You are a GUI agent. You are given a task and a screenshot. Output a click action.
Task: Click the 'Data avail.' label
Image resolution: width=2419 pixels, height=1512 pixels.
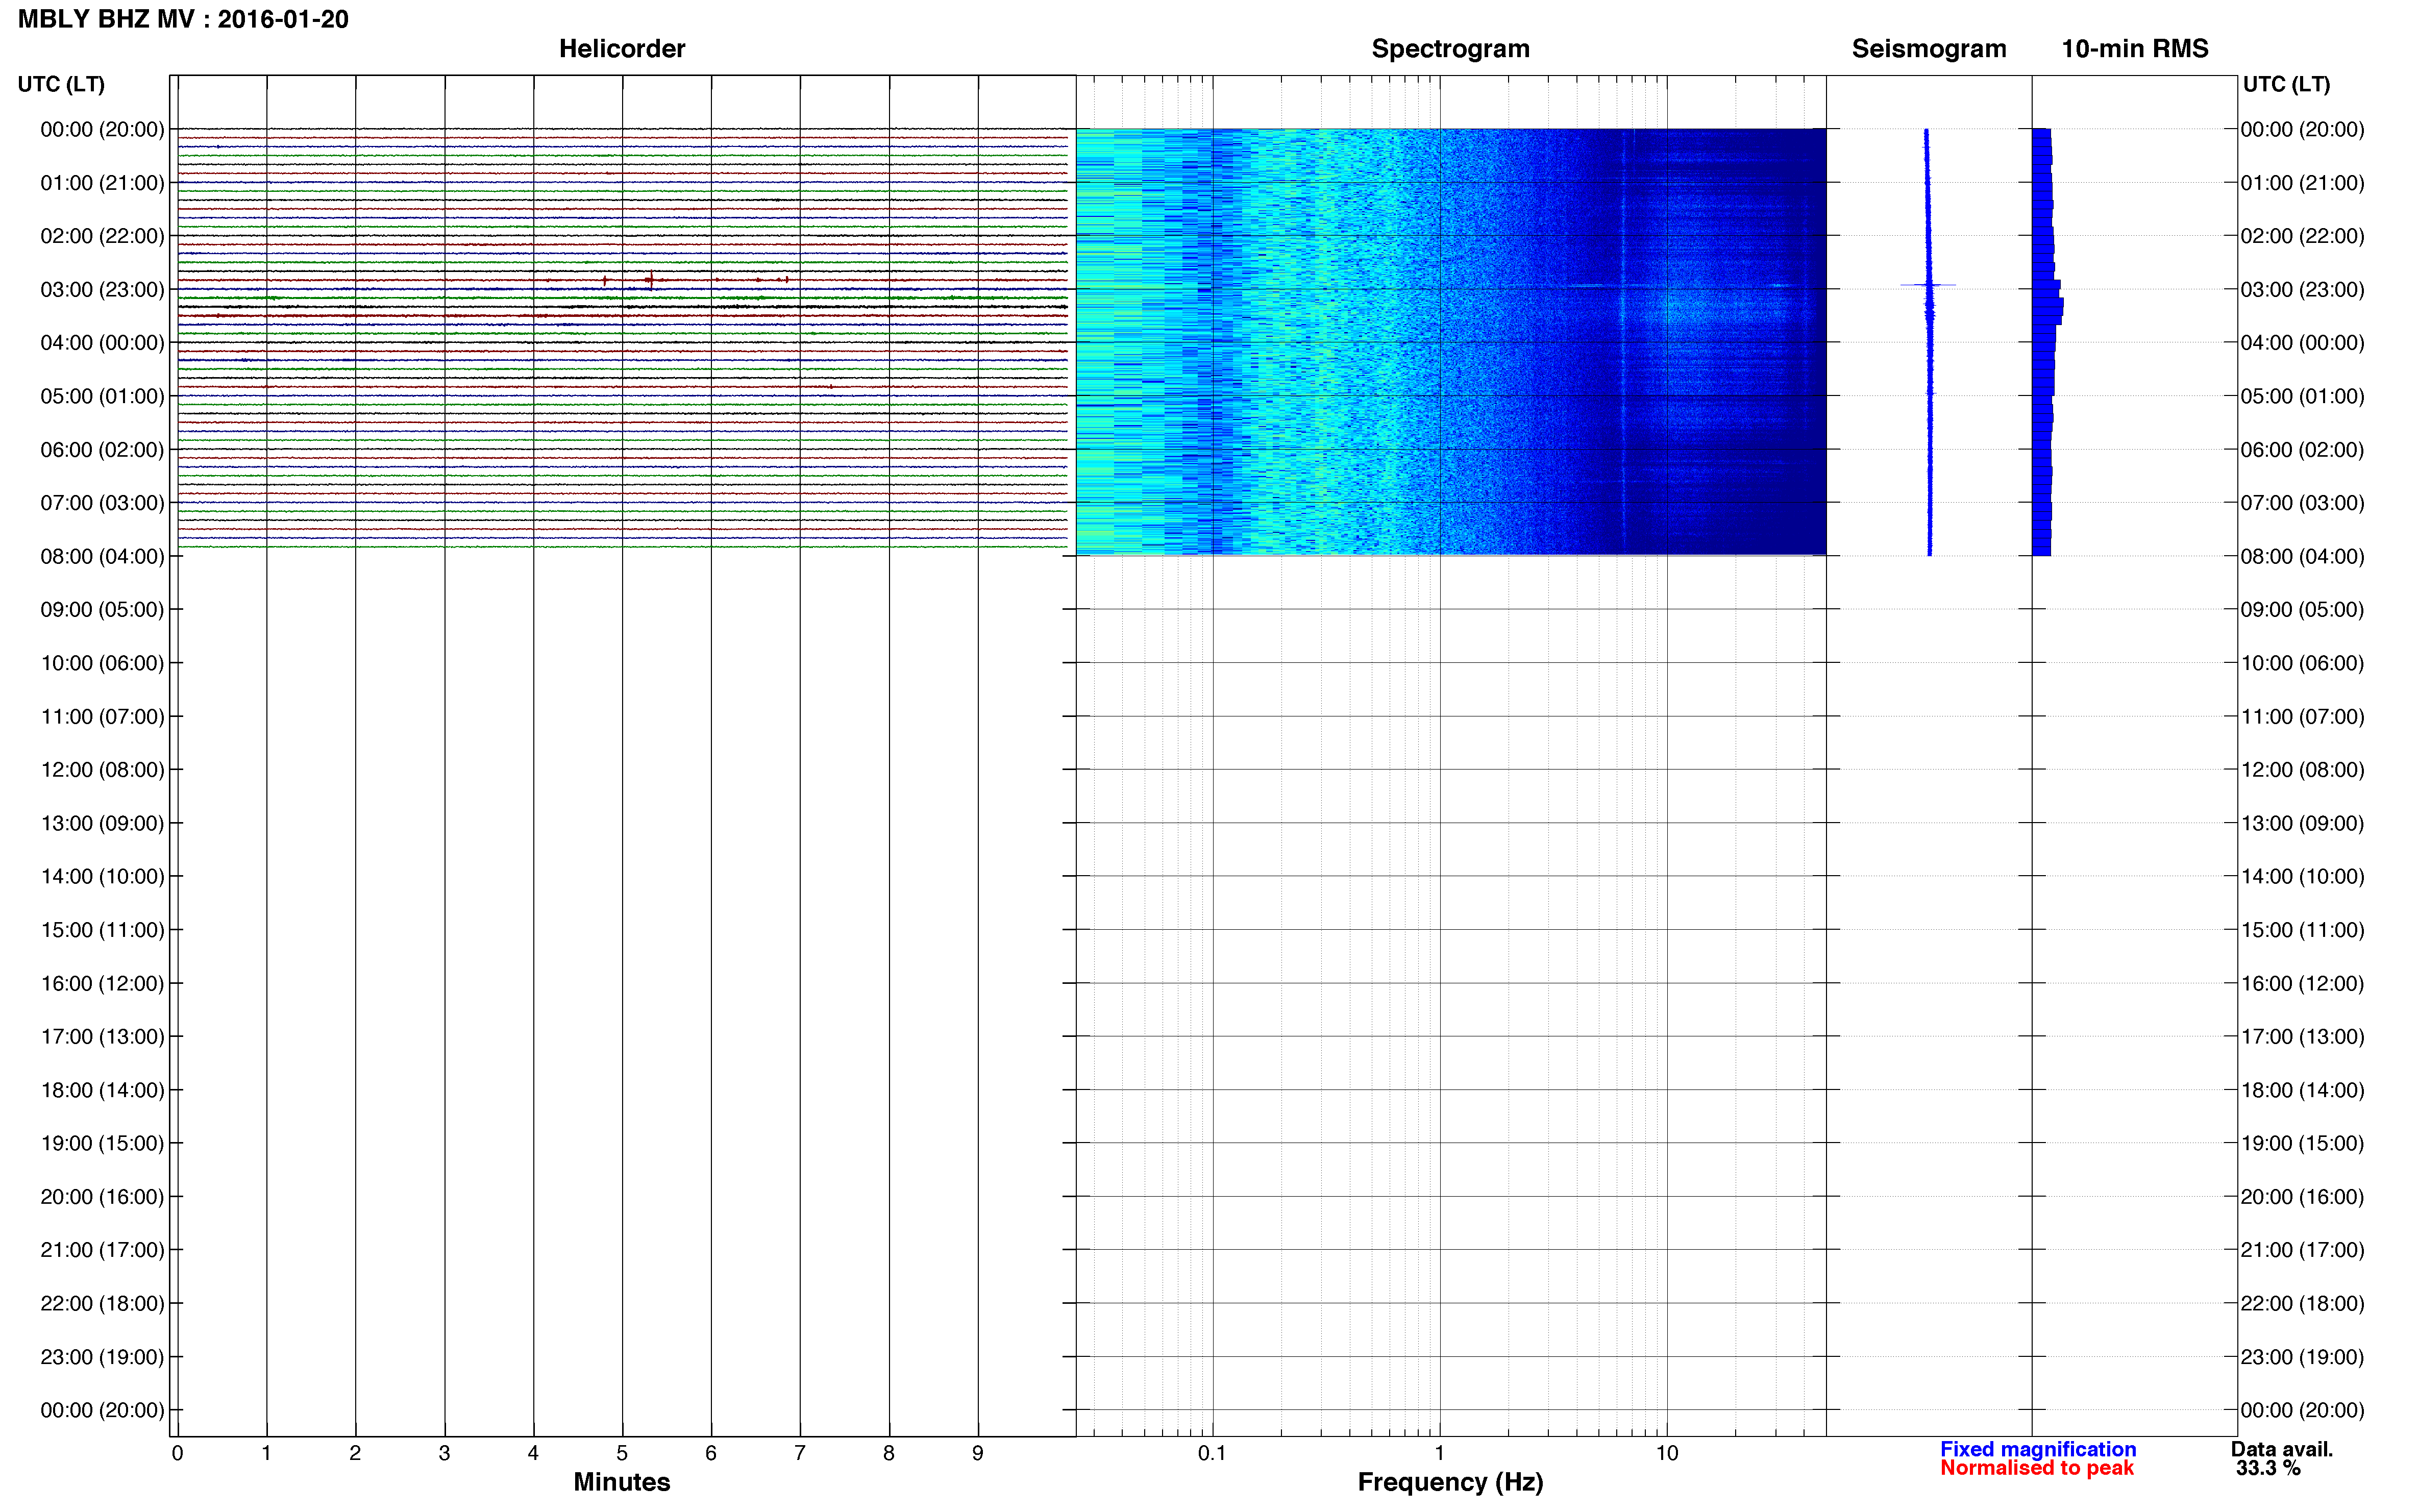2282,1449
